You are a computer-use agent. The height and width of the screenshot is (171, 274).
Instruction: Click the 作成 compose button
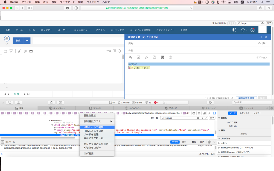[18, 41]
